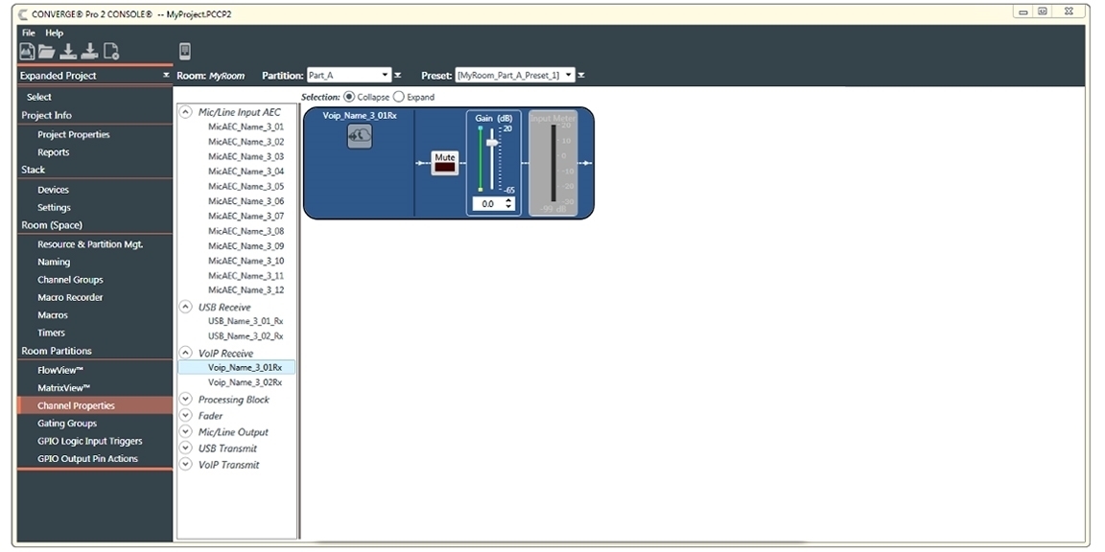This screenshot has height=552, width=1105.
Task: Click the arrow icon beside Preset dropdown
Action: tap(581, 76)
